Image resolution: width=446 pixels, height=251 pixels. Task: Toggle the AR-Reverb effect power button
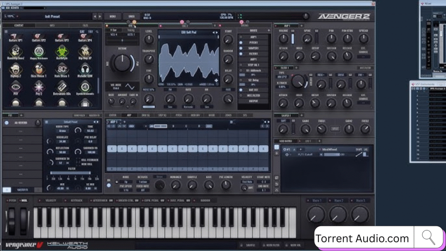click(x=7, y=123)
